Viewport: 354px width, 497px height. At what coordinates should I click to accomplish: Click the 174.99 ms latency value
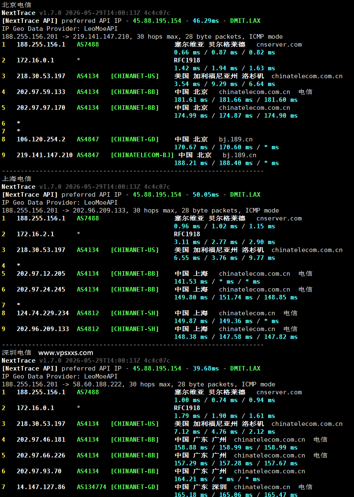click(191, 115)
